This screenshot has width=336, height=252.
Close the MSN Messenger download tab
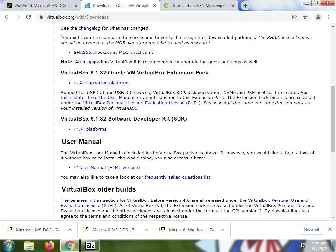tap(233, 6)
